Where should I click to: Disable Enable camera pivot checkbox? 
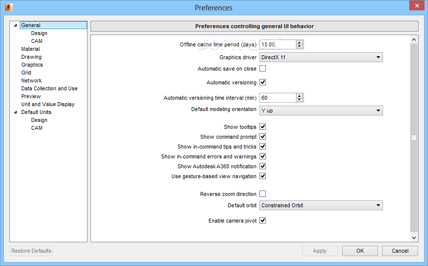pos(262,221)
